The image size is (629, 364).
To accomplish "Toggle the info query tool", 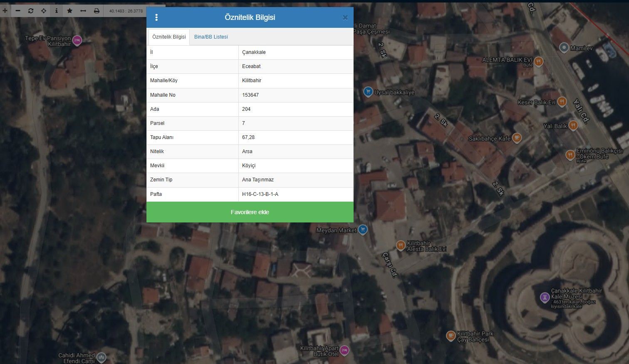I will coord(57,11).
